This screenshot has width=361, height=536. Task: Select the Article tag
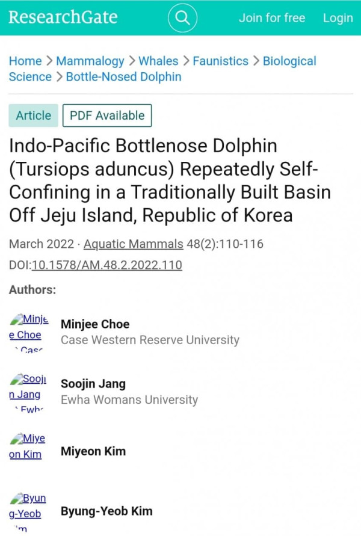point(34,116)
